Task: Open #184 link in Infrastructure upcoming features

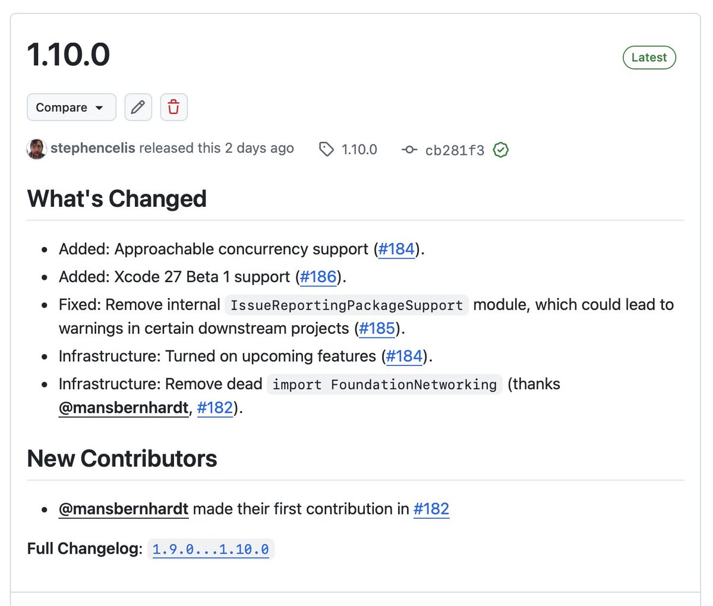Action: 404,356
